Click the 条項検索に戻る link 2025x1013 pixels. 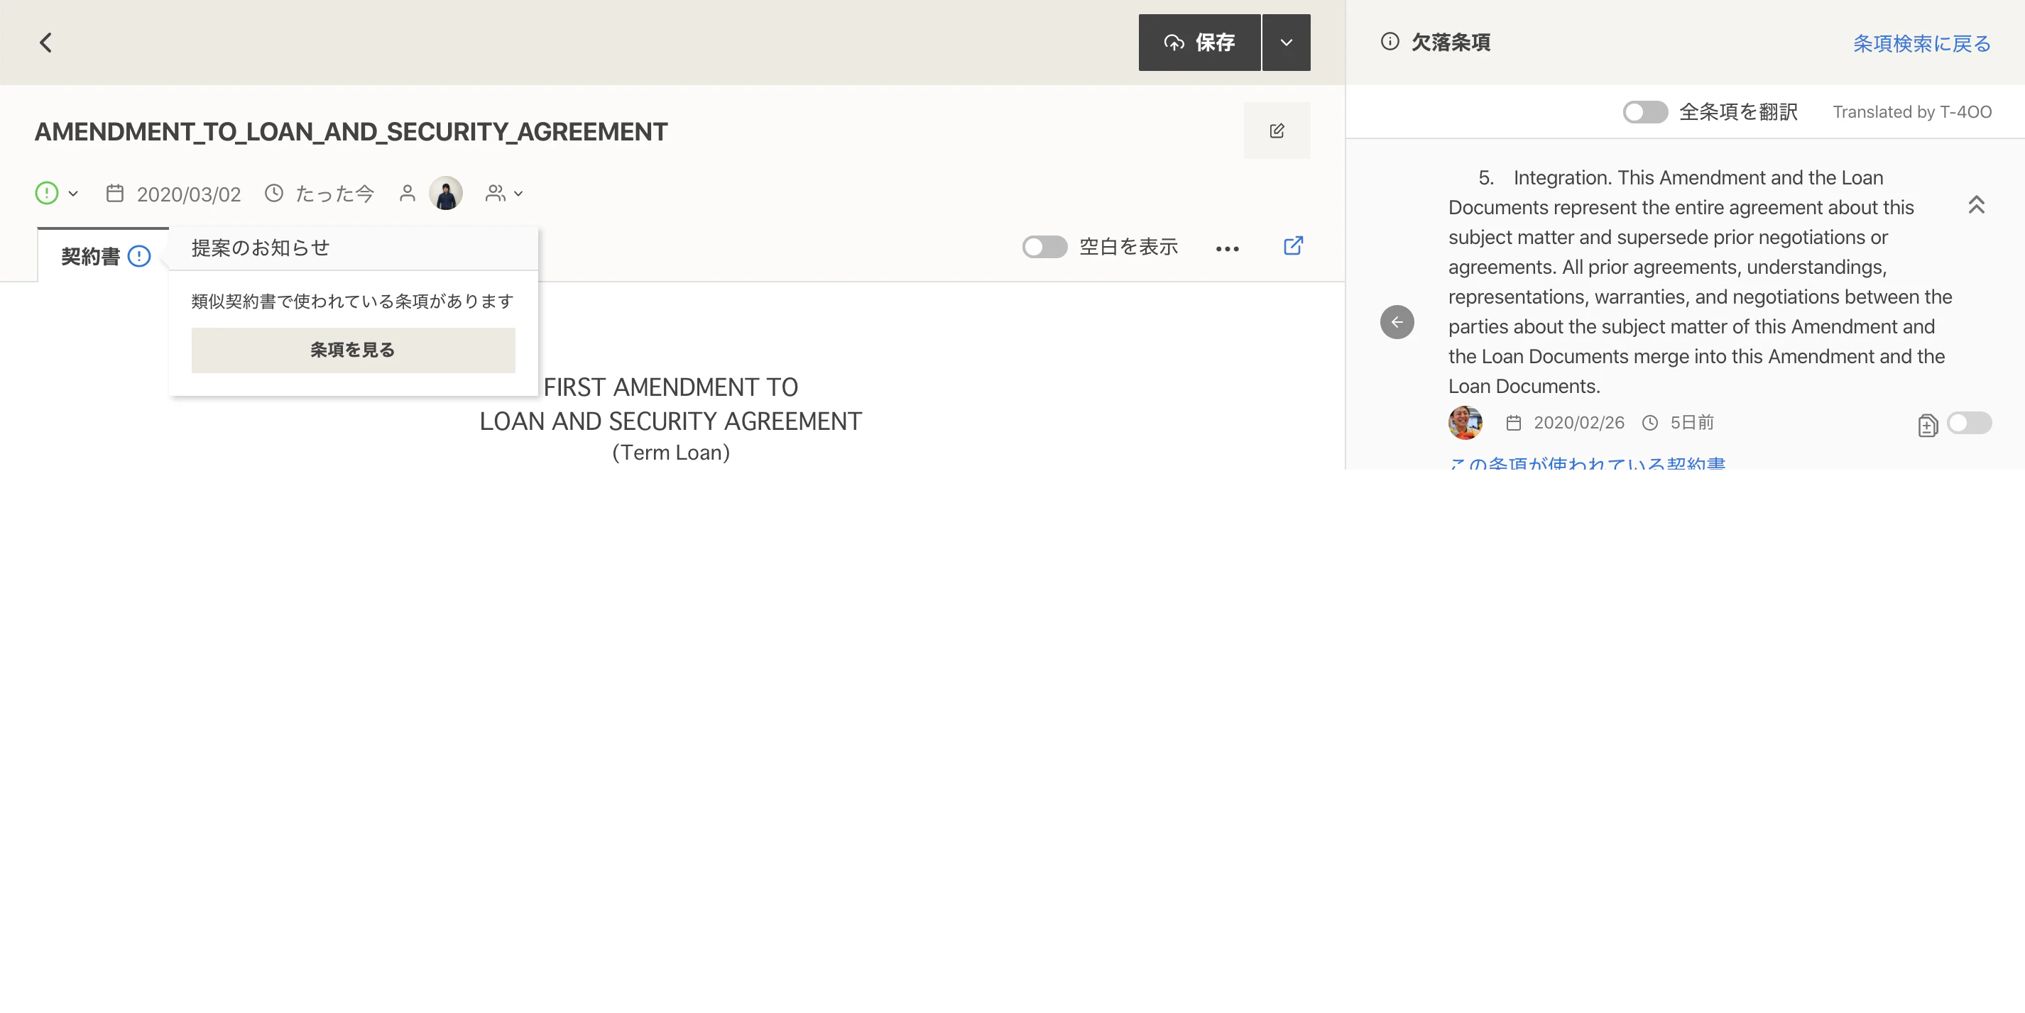click(x=1921, y=43)
